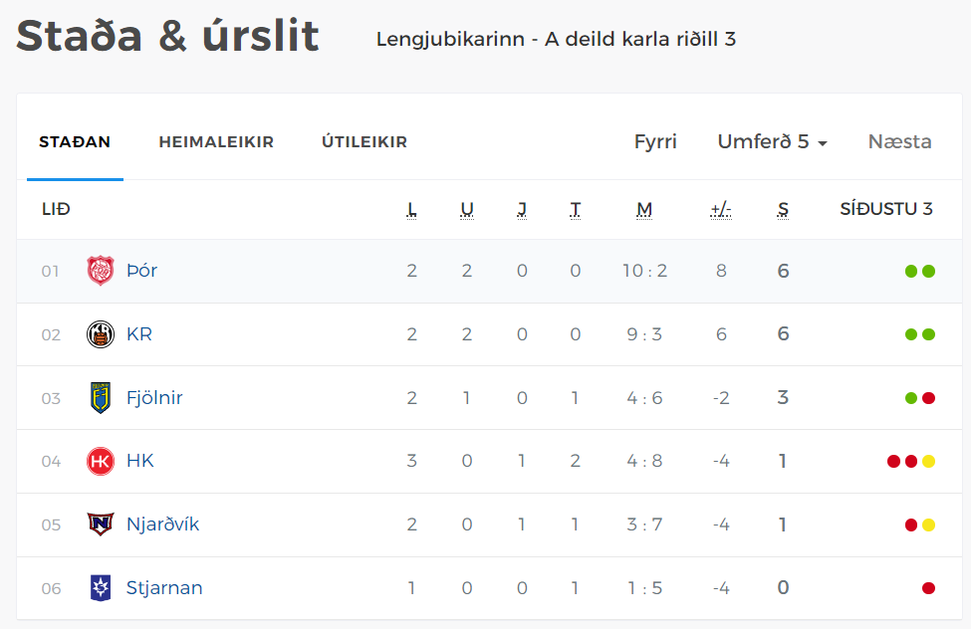
Task: Open the Þór team link
Action: (141, 271)
